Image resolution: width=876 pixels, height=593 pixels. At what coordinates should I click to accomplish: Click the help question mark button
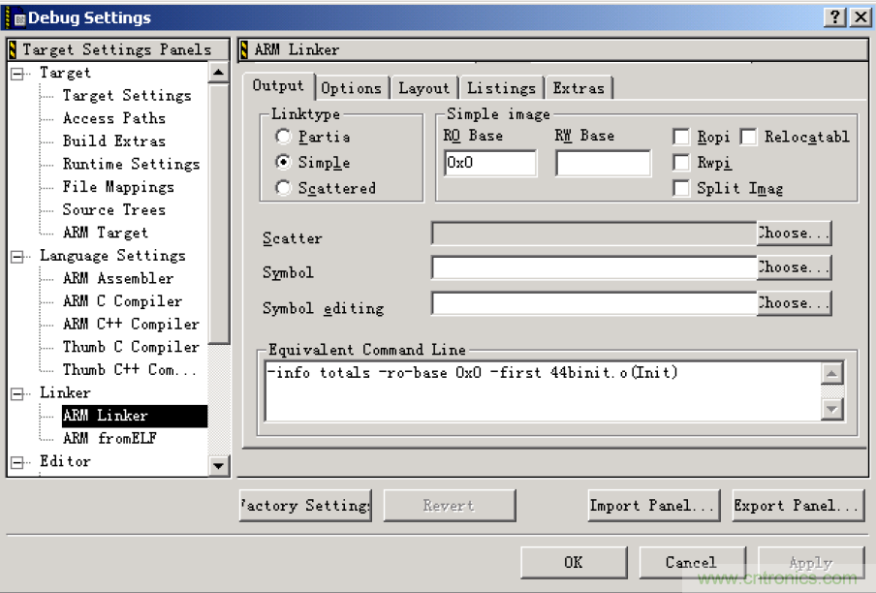pyautogui.click(x=835, y=17)
